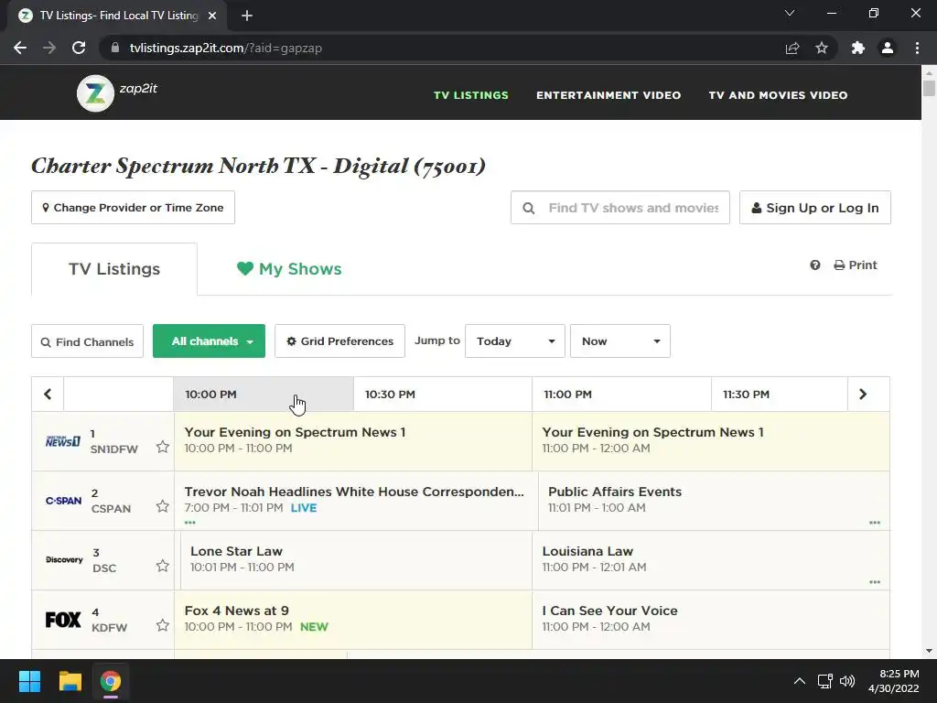This screenshot has height=703, width=937.
Task: Click the search field for TV shows and movies
Action: pyautogui.click(x=620, y=208)
